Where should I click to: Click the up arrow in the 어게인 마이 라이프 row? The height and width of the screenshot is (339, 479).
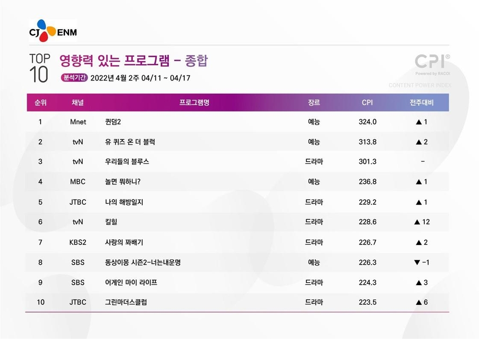tap(419, 282)
